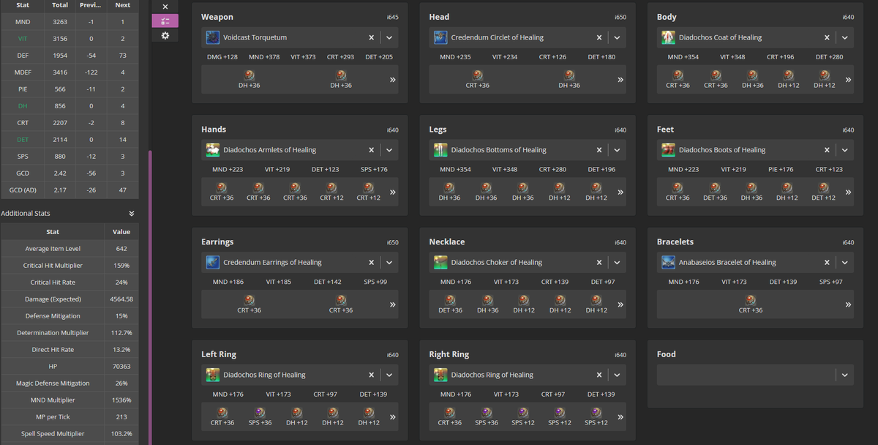The height and width of the screenshot is (445, 878).
Task: Click the Next column header in stats table
Action: [x=123, y=5]
